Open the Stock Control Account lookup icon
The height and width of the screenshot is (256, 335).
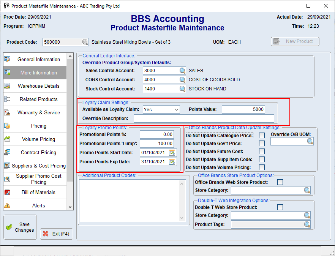pyautogui.click(x=182, y=89)
